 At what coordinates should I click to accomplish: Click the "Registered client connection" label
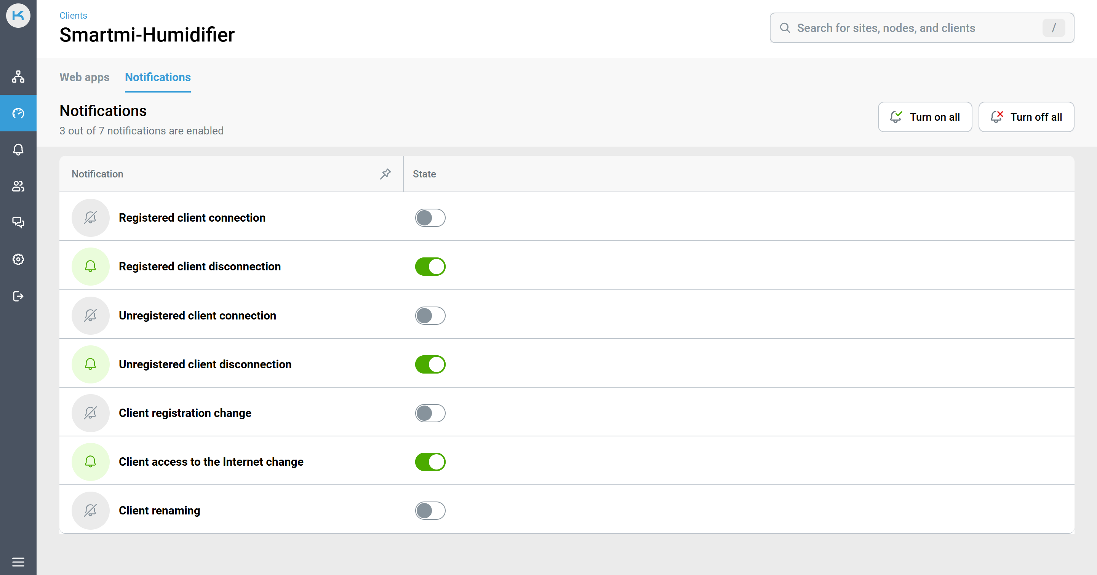(x=192, y=218)
